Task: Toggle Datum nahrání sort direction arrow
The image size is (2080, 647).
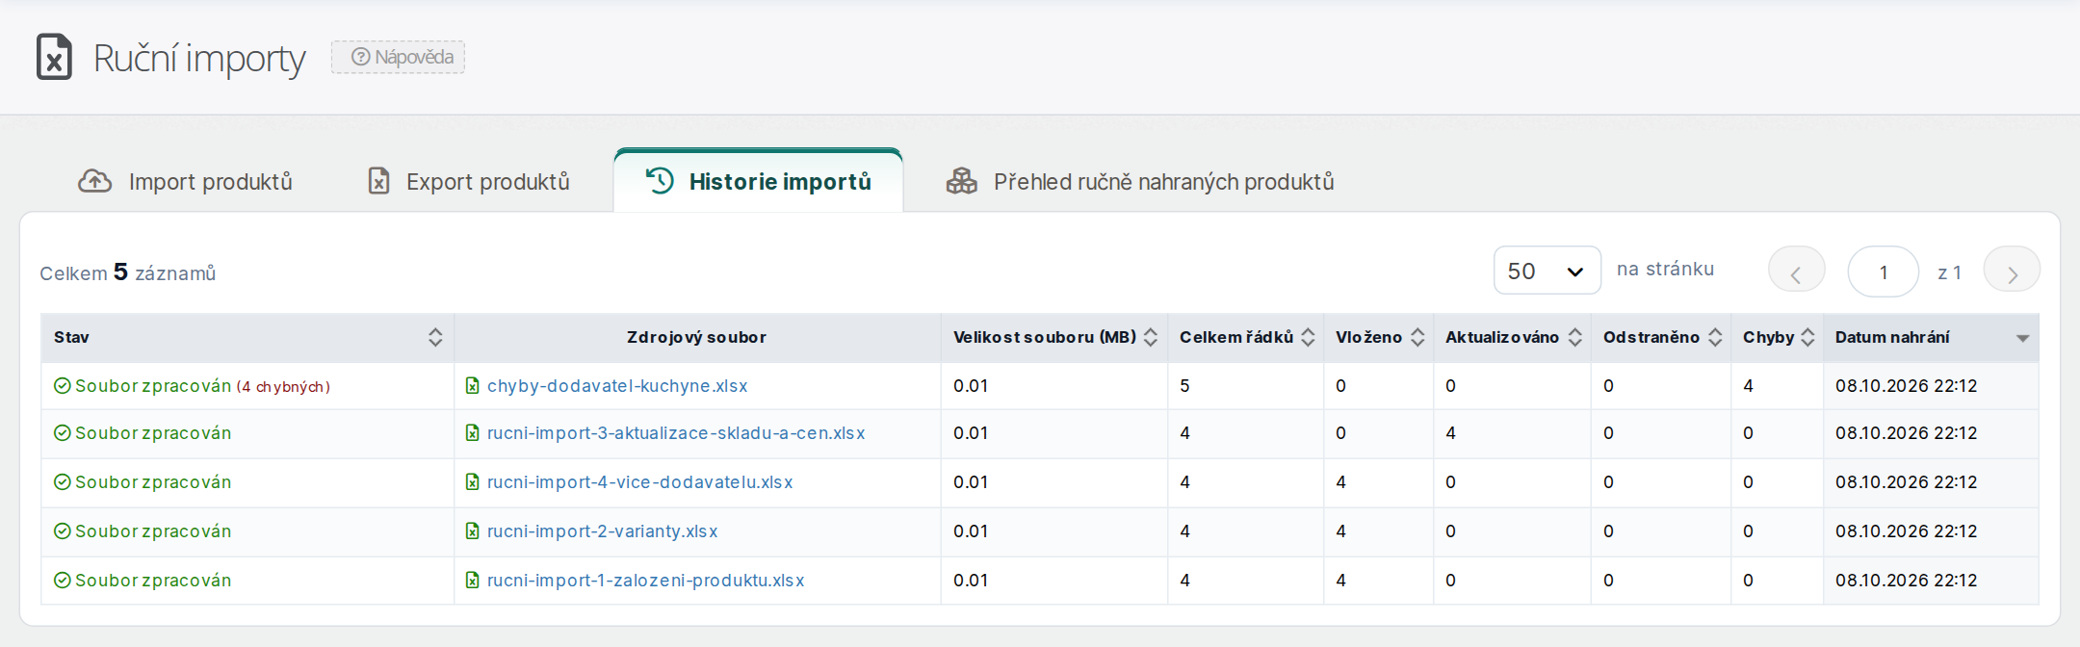Action: point(2022,338)
